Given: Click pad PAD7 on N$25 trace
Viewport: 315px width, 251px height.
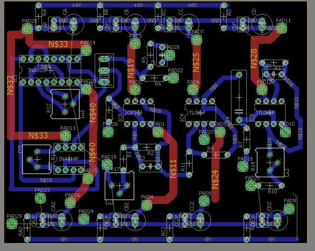Looking at the screenshot, I should pos(197,40).
